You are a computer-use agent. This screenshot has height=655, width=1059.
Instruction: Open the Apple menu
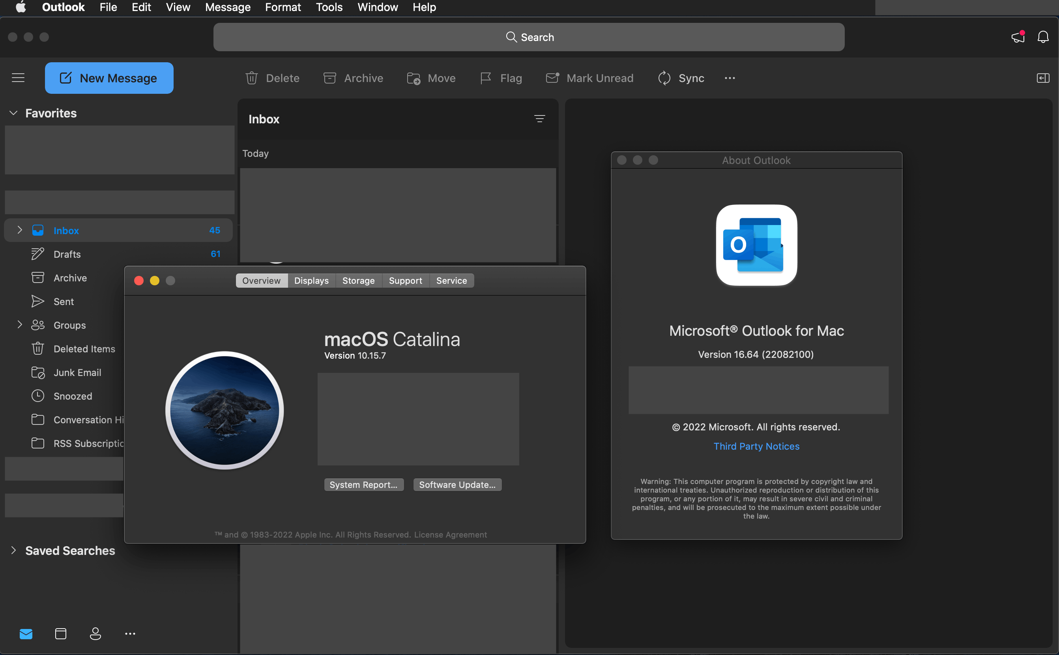point(21,7)
